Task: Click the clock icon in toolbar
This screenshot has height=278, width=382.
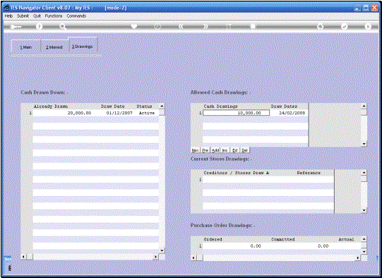Action: tap(157, 26)
